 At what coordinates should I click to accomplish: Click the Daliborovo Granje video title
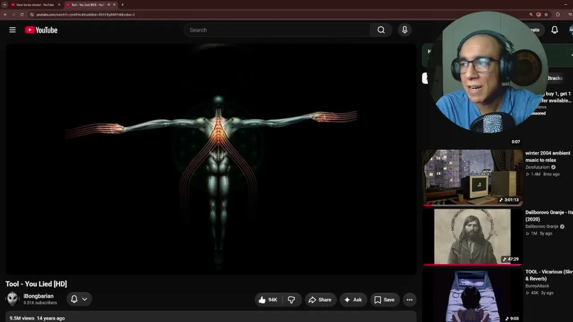click(549, 216)
